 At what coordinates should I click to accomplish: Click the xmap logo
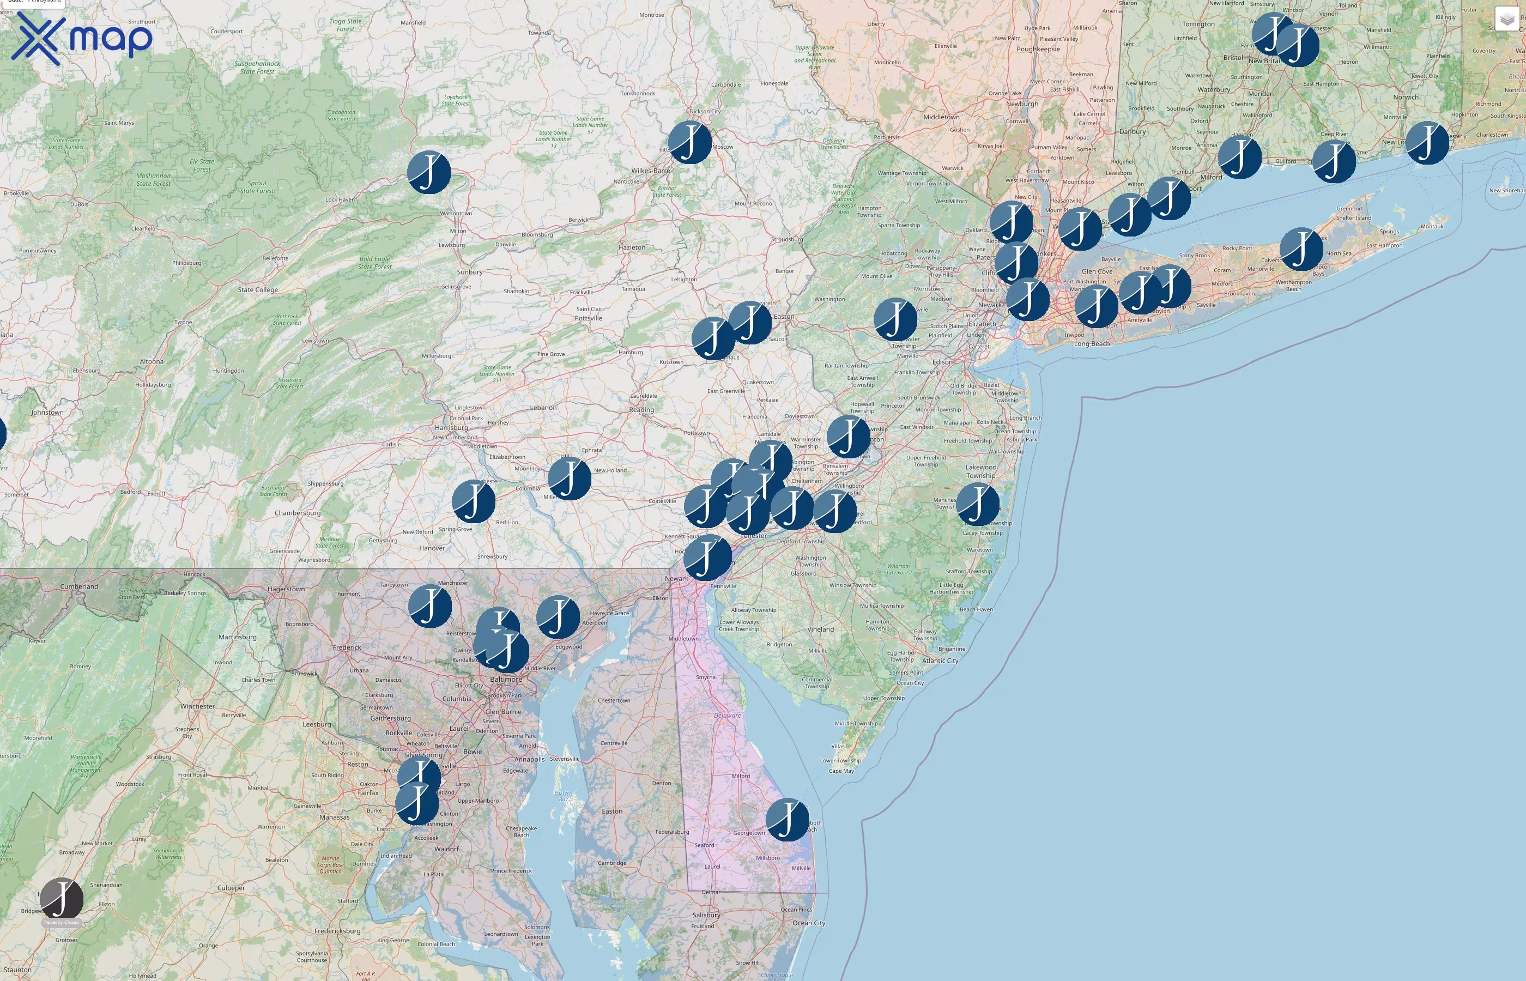tap(82, 39)
